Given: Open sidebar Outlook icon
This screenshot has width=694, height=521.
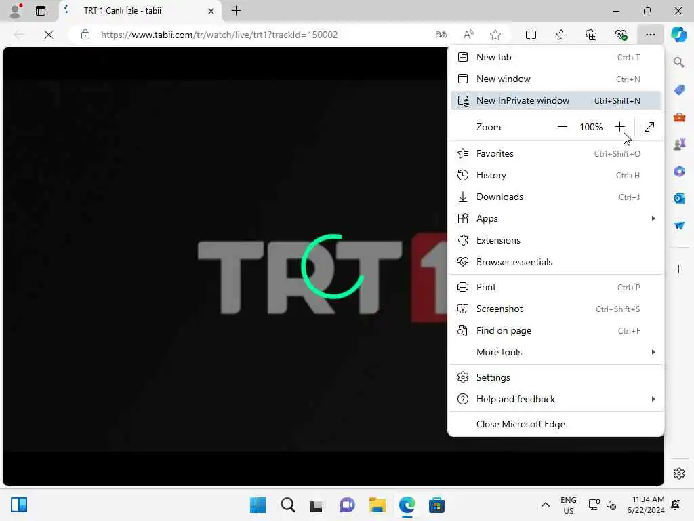Looking at the screenshot, I should (x=679, y=198).
